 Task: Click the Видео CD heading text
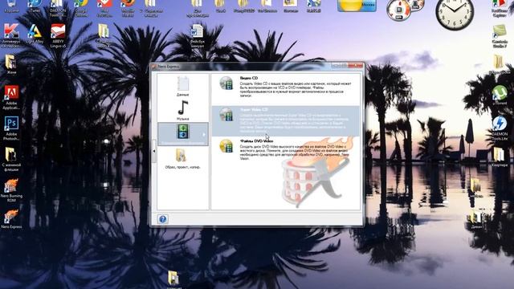tap(249, 78)
